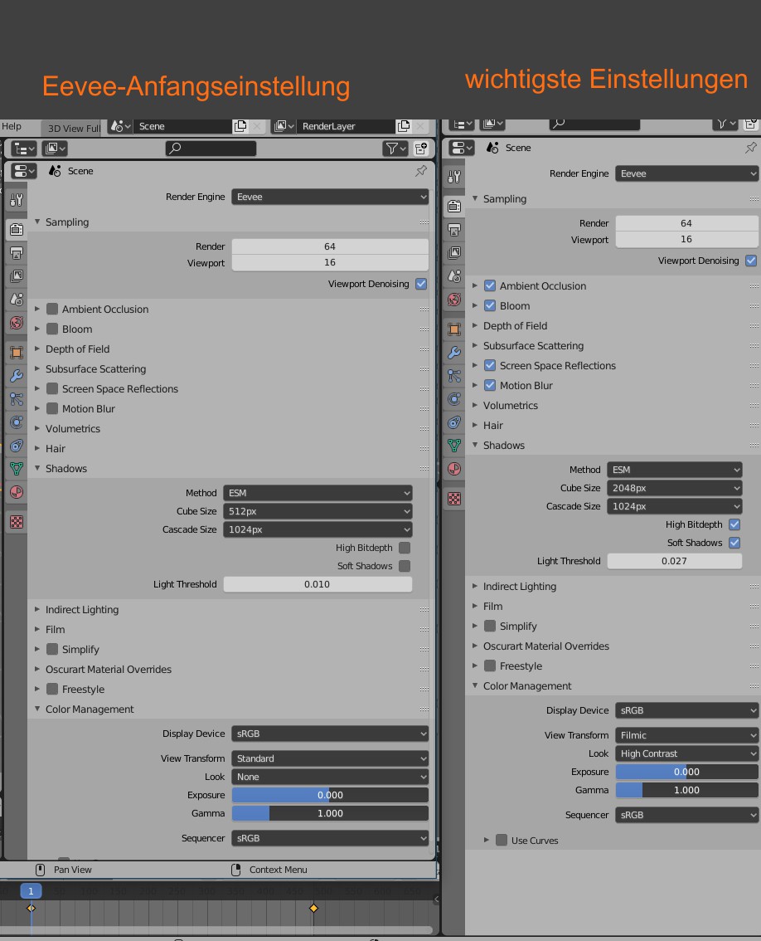
Task: Switch to 3D View Full workspace tab
Action: tap(74, 129)
